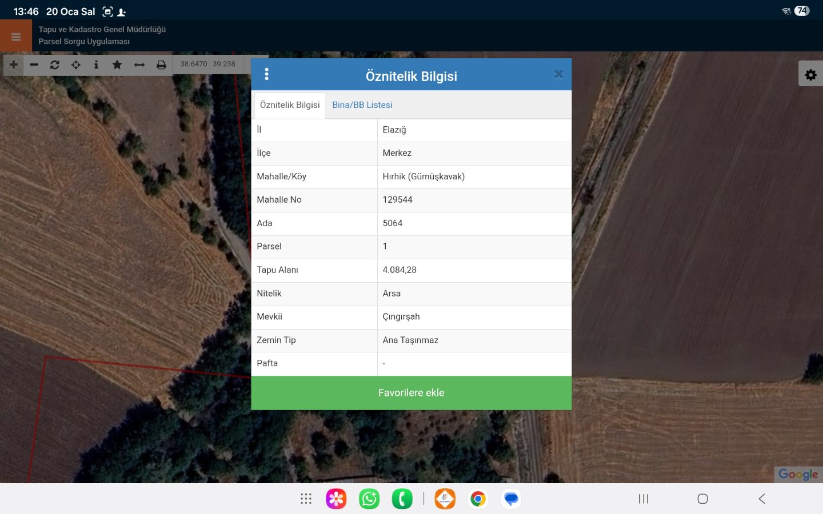Open favorites star in toolbar
823x514 pixels.
click(x=117, y=65)
